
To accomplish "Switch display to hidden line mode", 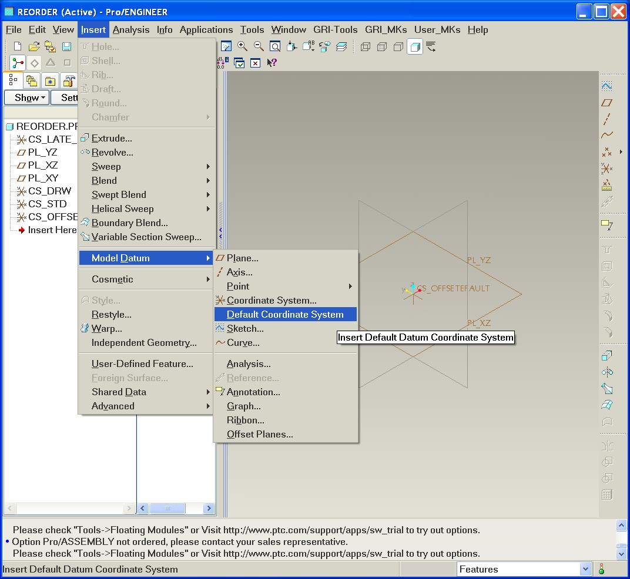I will tap(381, 47).
